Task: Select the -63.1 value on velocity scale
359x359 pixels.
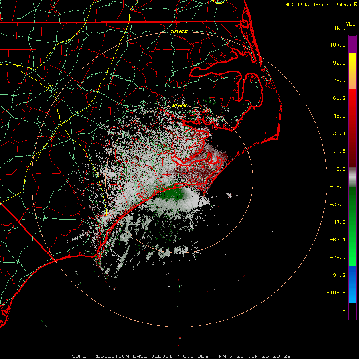Action: click(338, 240)
